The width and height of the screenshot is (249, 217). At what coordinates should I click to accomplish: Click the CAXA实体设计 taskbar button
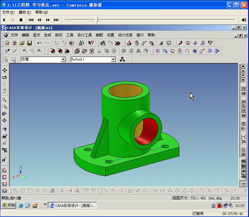tap(72, 205)
